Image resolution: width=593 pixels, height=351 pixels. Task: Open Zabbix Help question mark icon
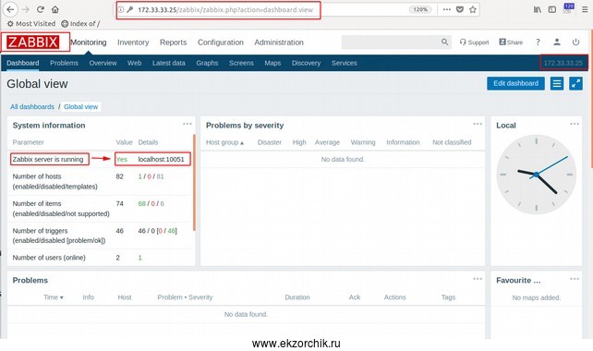pos(538,42)
